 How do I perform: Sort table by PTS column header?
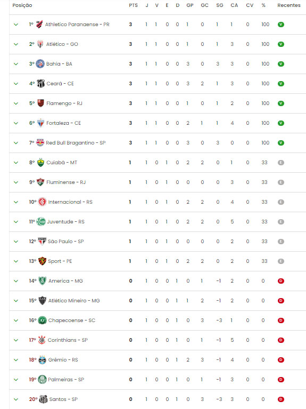pos(134,5)
